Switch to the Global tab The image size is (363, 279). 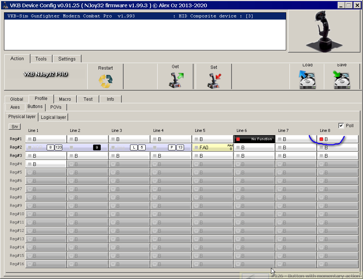(17, 99)
